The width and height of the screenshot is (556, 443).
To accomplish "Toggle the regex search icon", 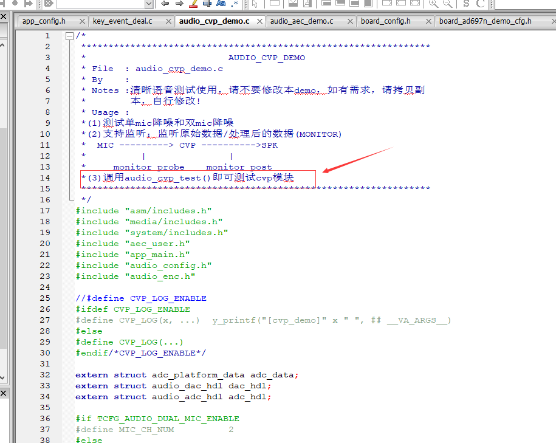I will coord(235,4).
